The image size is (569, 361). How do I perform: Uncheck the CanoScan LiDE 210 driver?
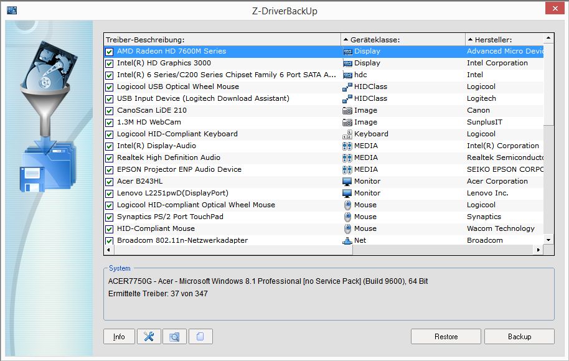tap(109, 111)
